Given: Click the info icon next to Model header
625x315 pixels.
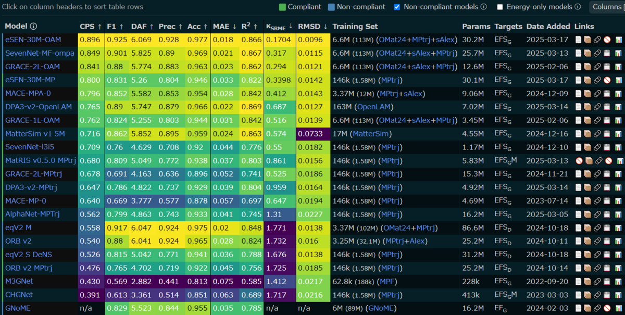Looking at the screenshot, I should [33, 26].
